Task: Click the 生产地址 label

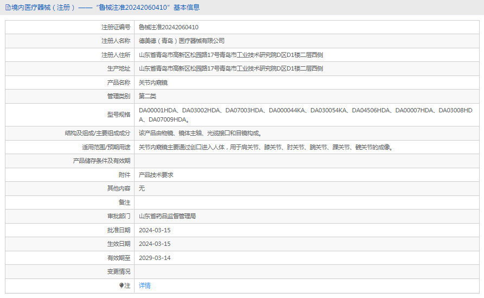Action: click(x=118, y=68)
